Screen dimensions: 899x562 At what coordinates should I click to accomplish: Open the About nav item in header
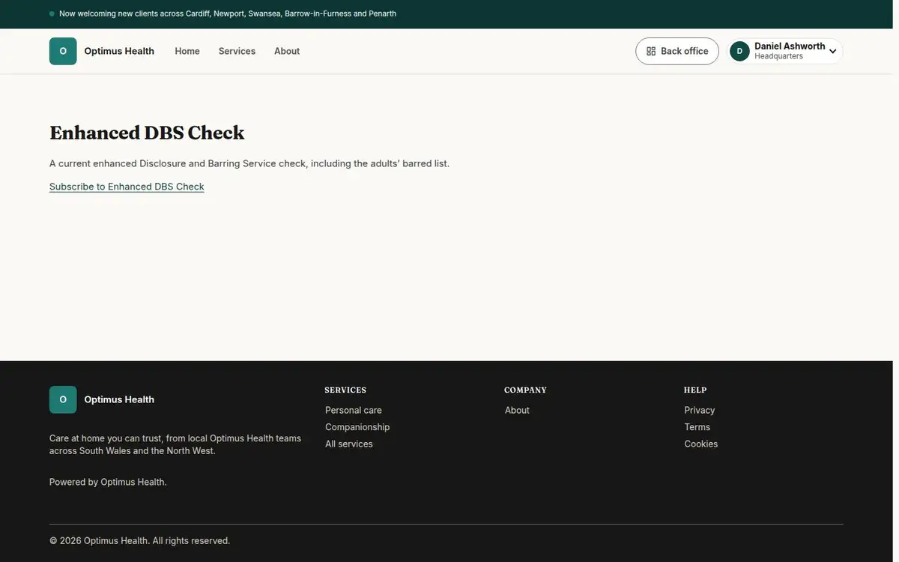pos(287,51)
